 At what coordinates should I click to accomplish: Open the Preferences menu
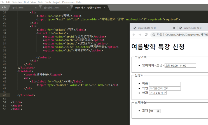(68, 2)
